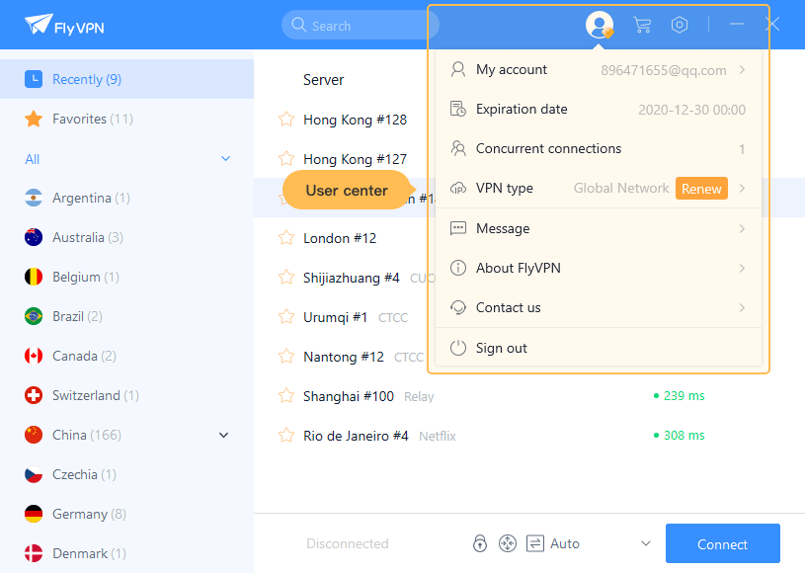Toggle favorite star for Shijiazhuang #4
Screen dimensions: 805x573
coord(286,278)
